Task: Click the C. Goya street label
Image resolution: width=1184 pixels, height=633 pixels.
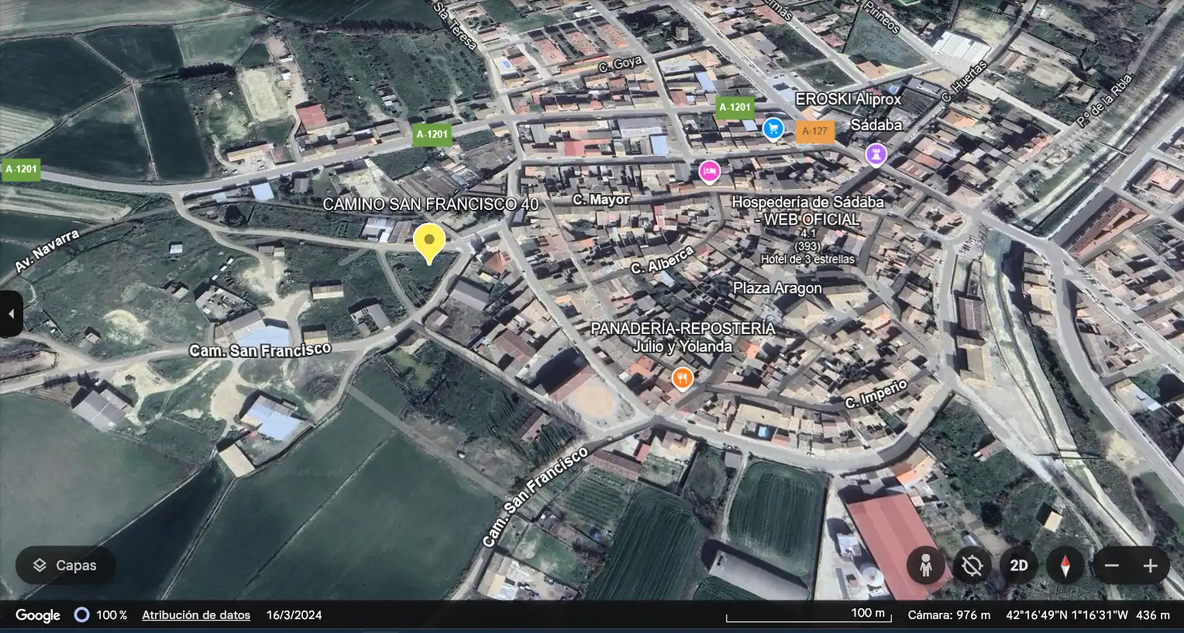Action: 620,64
